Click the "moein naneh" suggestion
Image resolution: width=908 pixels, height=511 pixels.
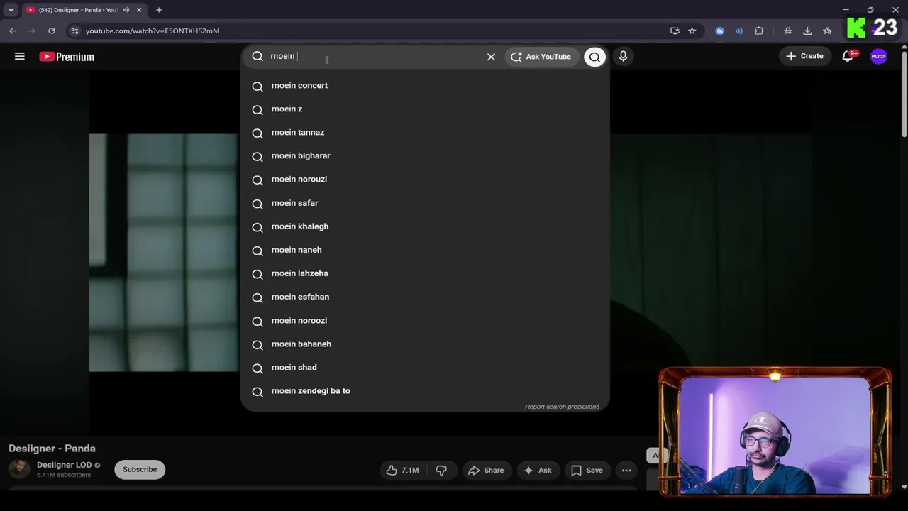click(425, 250)
